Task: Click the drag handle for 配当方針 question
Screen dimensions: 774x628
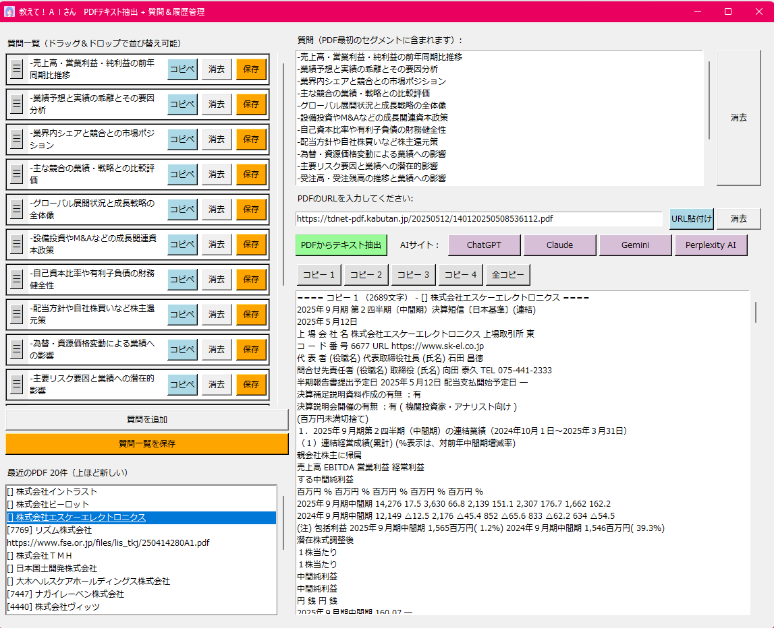Action: coord(17,315)
